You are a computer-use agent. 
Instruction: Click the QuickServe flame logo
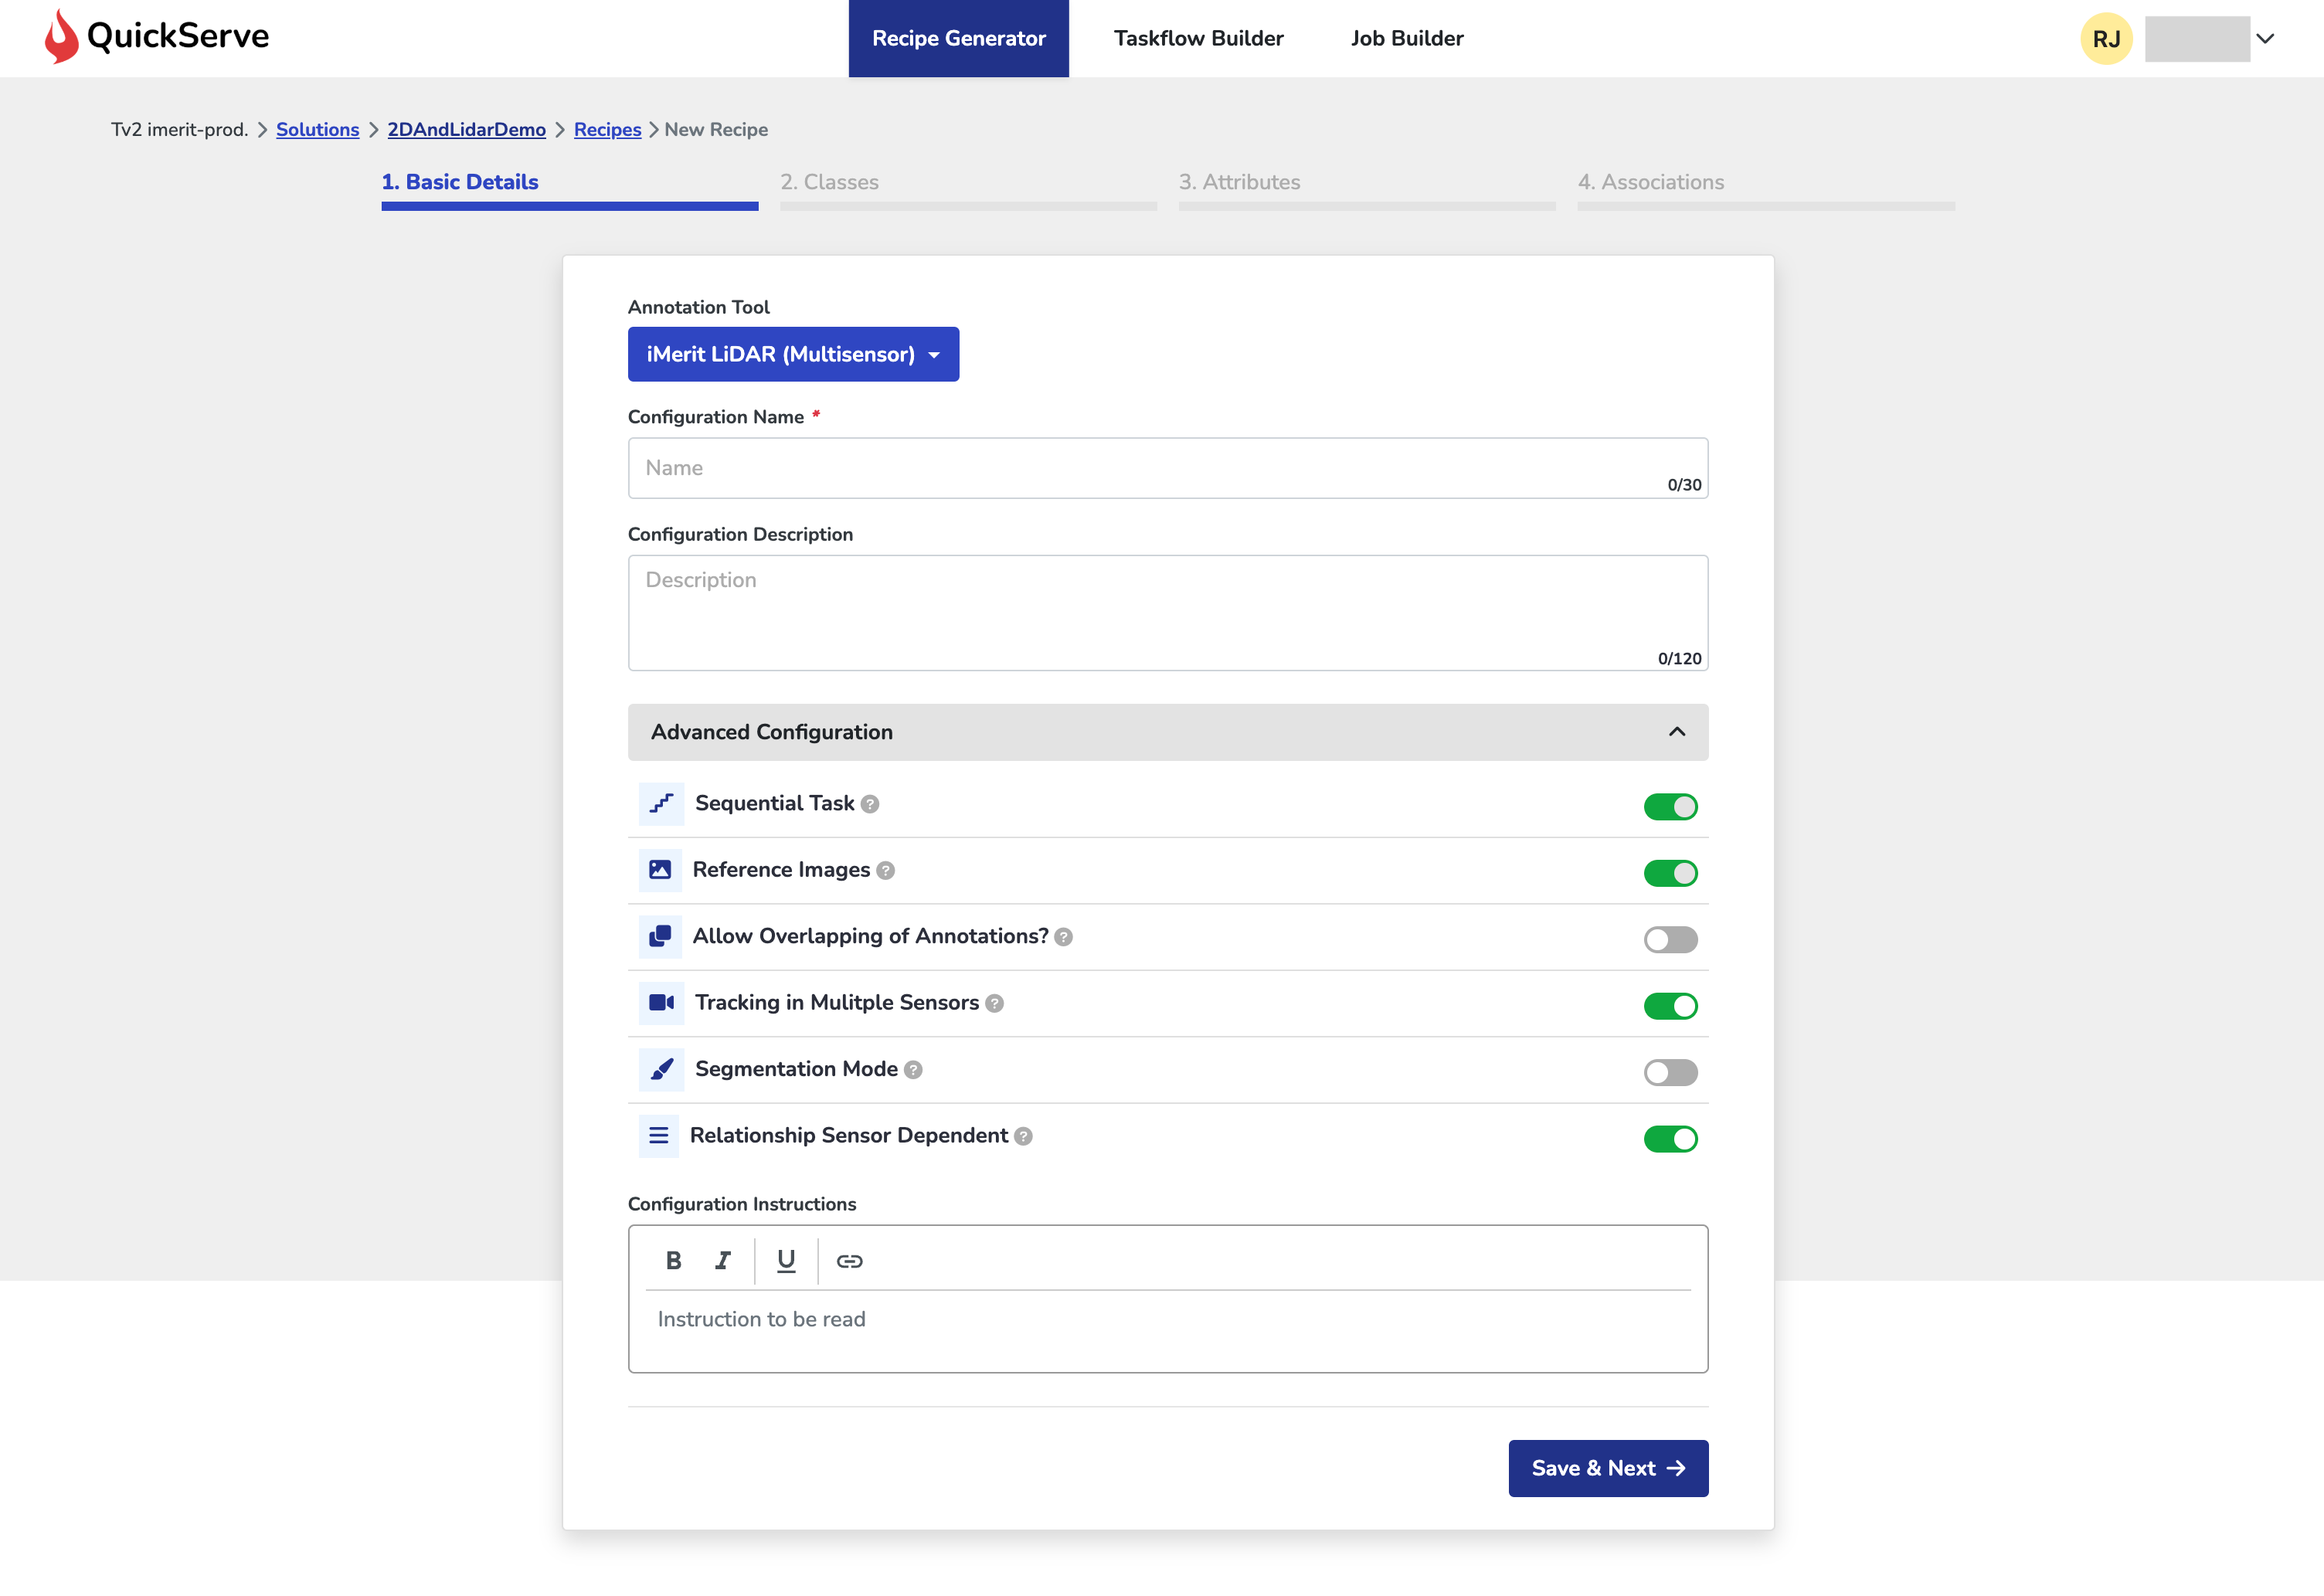click(61, 37)
